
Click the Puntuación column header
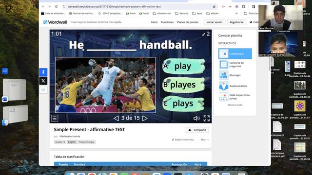179,164
